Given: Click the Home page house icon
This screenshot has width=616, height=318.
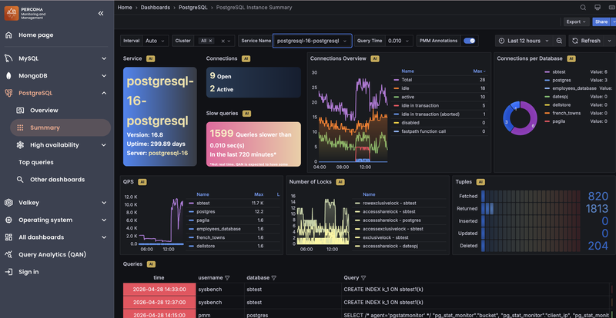Looking at the screenshot, I should (x=8, y=35).
